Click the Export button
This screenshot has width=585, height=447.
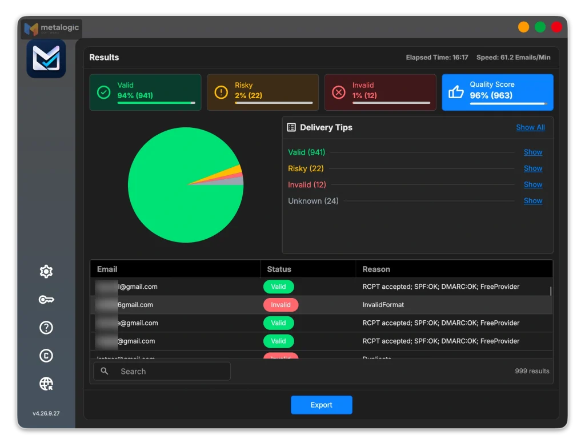point(321,405)
